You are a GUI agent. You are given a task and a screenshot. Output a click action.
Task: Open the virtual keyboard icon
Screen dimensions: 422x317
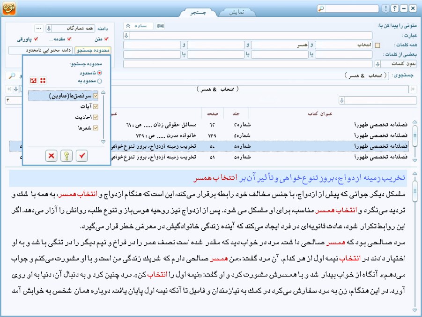[160, 26]
